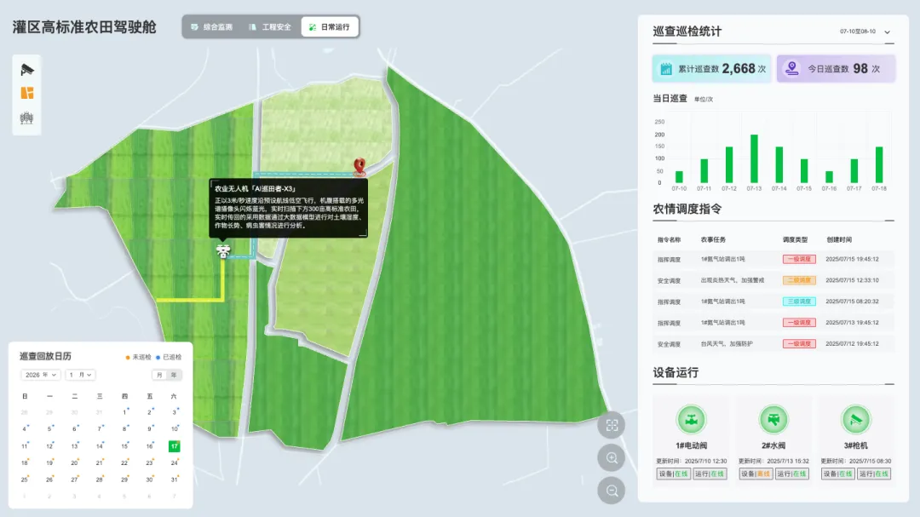This screenshot has width=920, height=517.
Task: Toggle the 未巡检 legend item
Action: pyautogui.click(x=139, y=357)
